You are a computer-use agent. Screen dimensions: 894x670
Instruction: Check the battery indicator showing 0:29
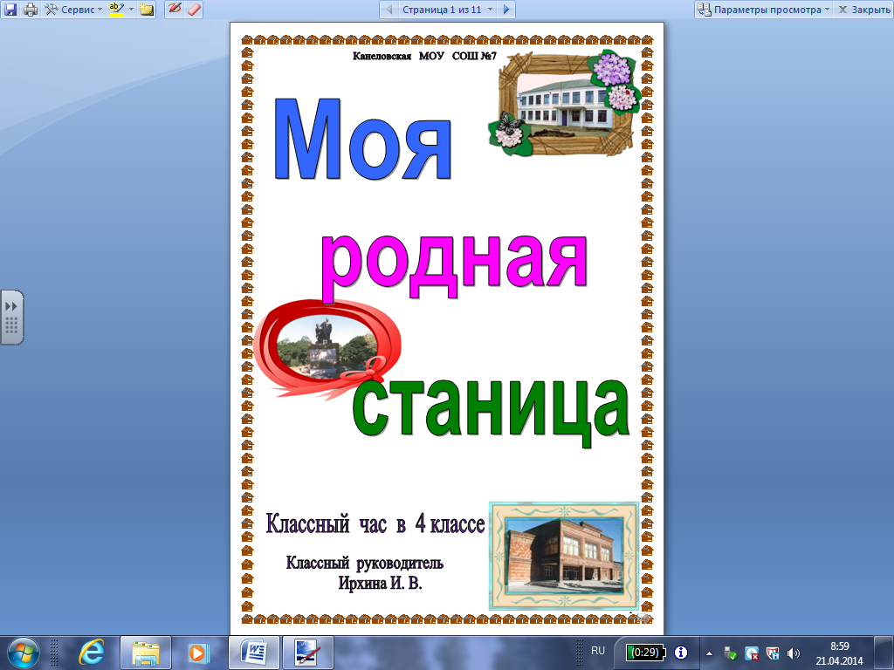645,653
